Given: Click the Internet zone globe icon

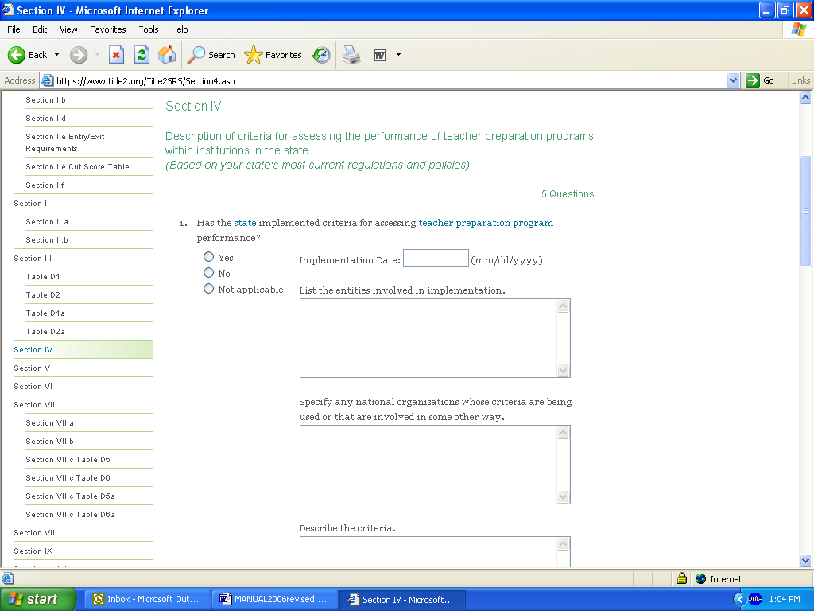Looking at the screenshot, I should tap(701, 579).
